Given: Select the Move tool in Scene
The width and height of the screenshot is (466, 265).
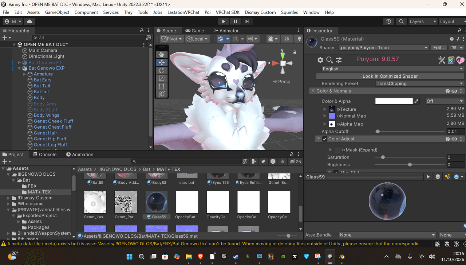Looking at the screenshot, I should point(162,62).
